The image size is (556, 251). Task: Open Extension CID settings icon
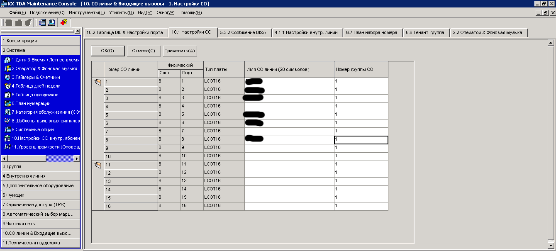[7, 138]
